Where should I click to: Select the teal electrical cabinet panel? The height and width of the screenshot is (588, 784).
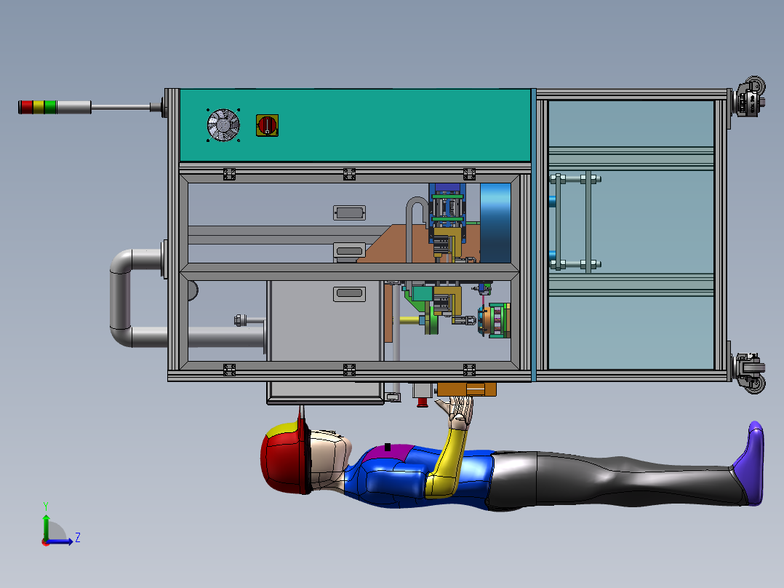tap(355, 125)
